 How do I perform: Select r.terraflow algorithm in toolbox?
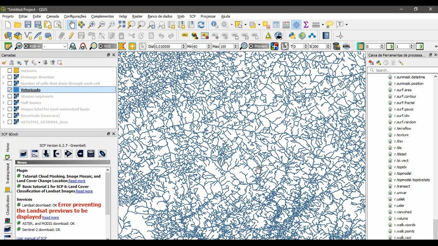point(402,128)
